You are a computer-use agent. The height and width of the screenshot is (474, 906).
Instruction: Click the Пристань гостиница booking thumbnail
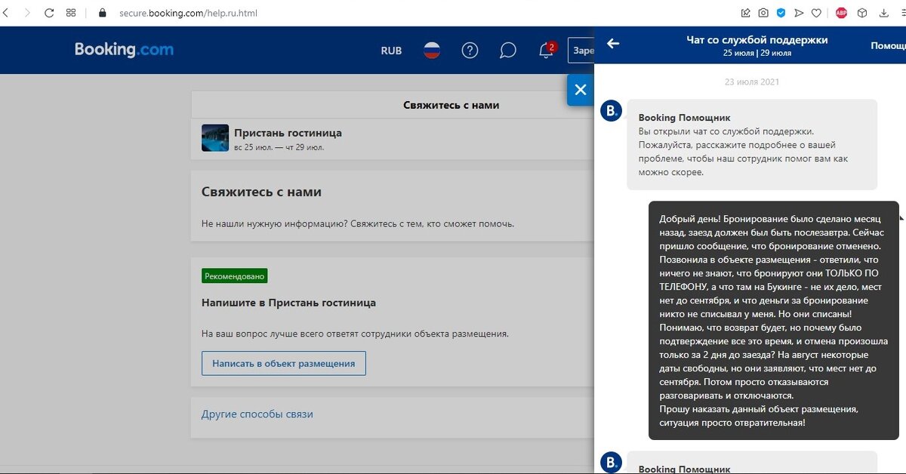pos(215,138)
